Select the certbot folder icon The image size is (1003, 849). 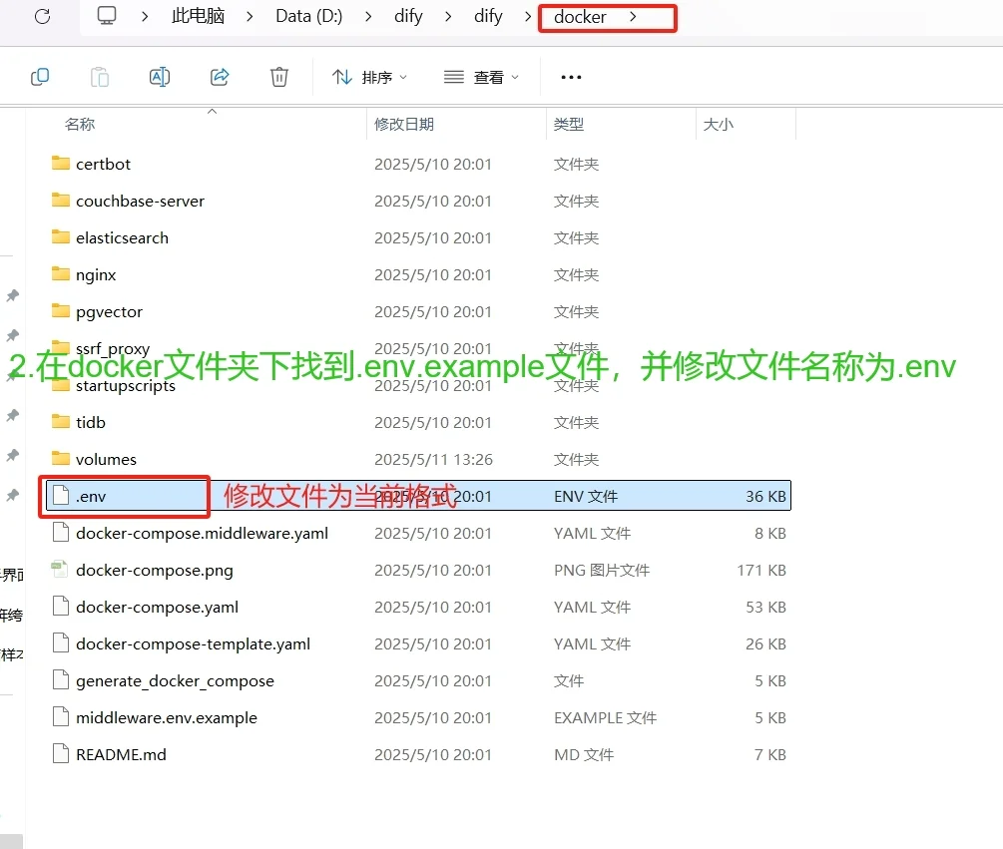pyautogui.click(x=61, y=163)
